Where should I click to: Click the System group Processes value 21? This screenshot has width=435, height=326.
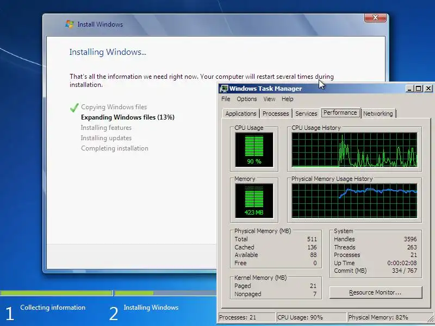coord(414,255)
